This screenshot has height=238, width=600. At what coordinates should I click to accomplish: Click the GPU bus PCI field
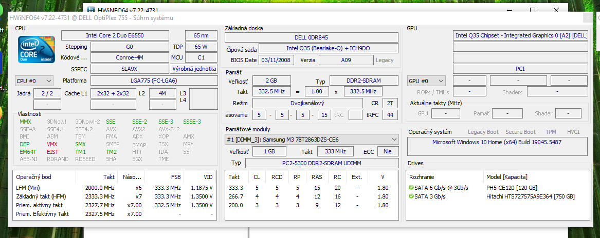pyautogui.click(x=520, y=69)
